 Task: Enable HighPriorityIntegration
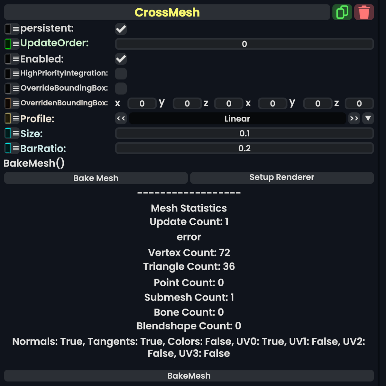[x=121, y=74]
